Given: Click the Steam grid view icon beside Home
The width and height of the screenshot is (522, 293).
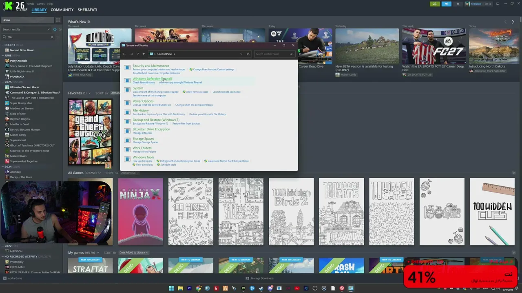Looking at the screenshot, I should click(x=58, y=20).
